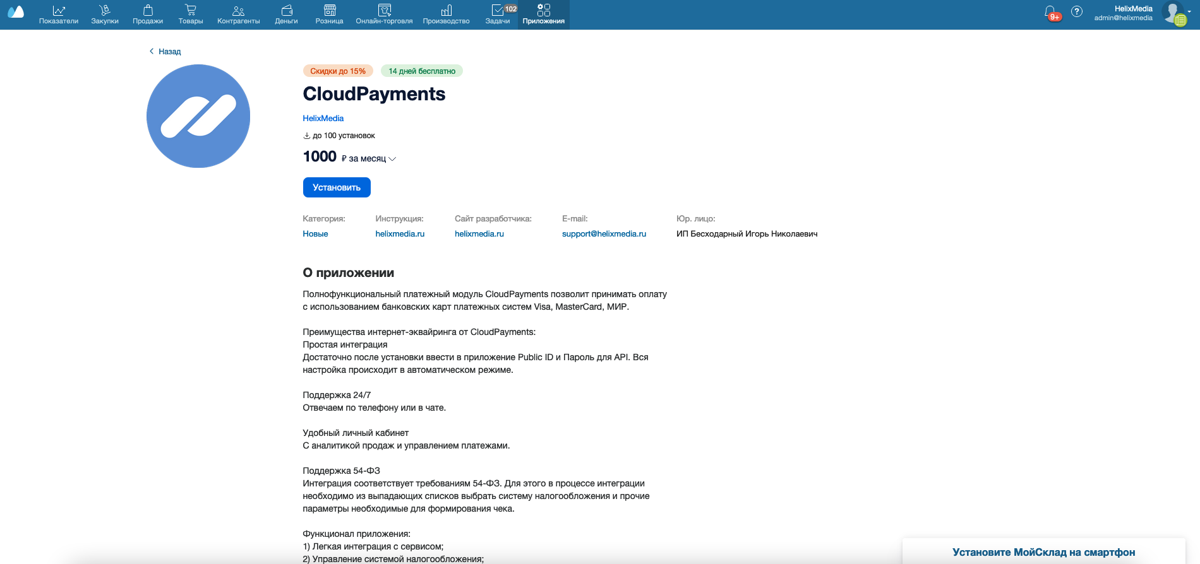1200x564 pixels.
Task: Open the help question mark icon
Action: tap(1077, 11)
